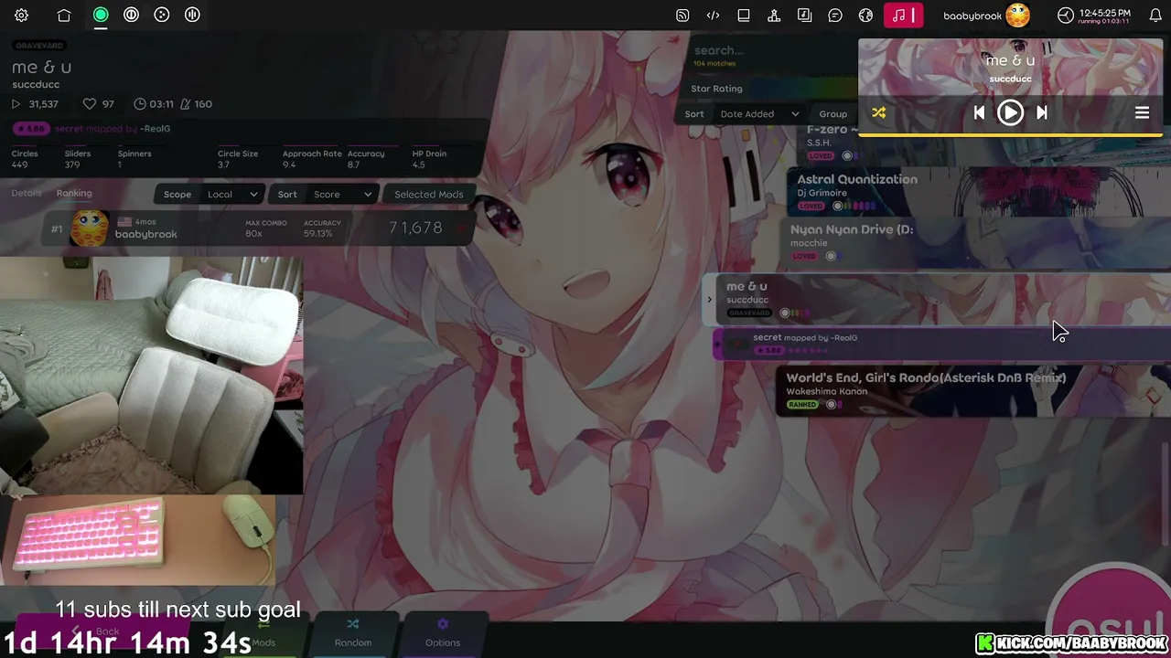Open the rankings podium icon
This screenshot has width=1171, height=658.
[774, 16]
